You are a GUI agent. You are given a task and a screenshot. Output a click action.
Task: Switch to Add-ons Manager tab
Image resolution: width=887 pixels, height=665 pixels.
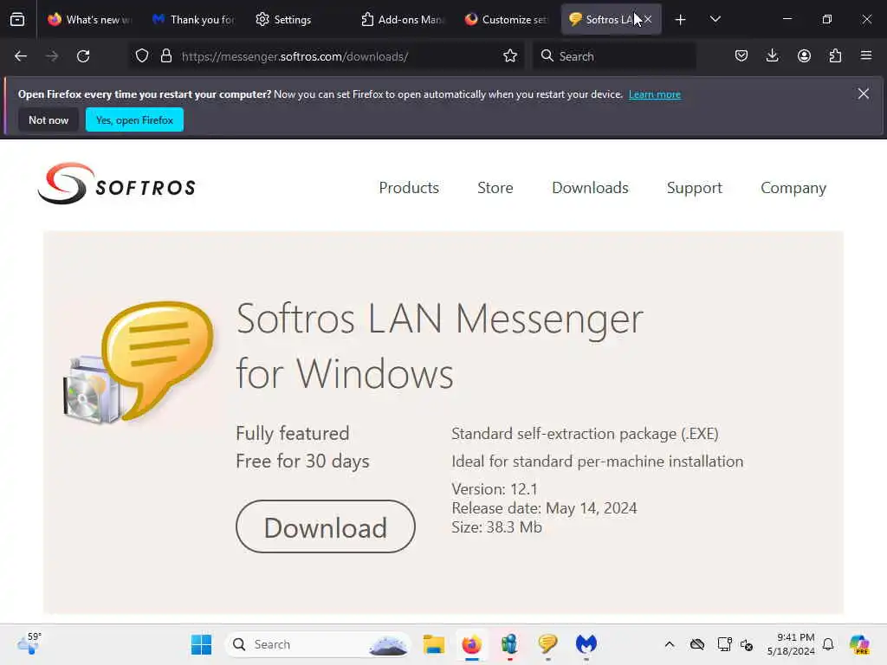click(403, 20)
